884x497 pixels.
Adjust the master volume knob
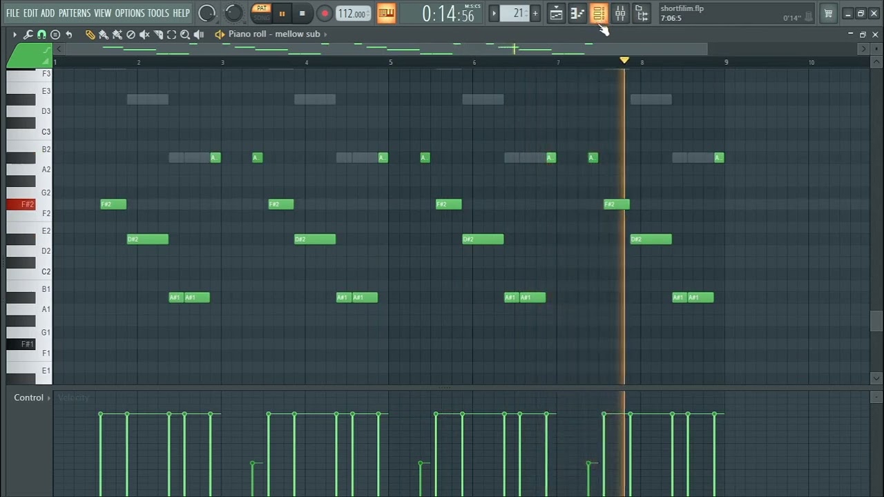[206, 13]
